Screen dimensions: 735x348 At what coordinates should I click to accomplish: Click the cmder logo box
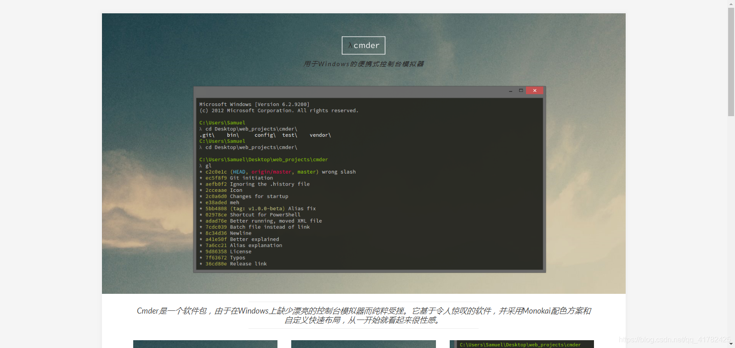(x=363, y=45)
